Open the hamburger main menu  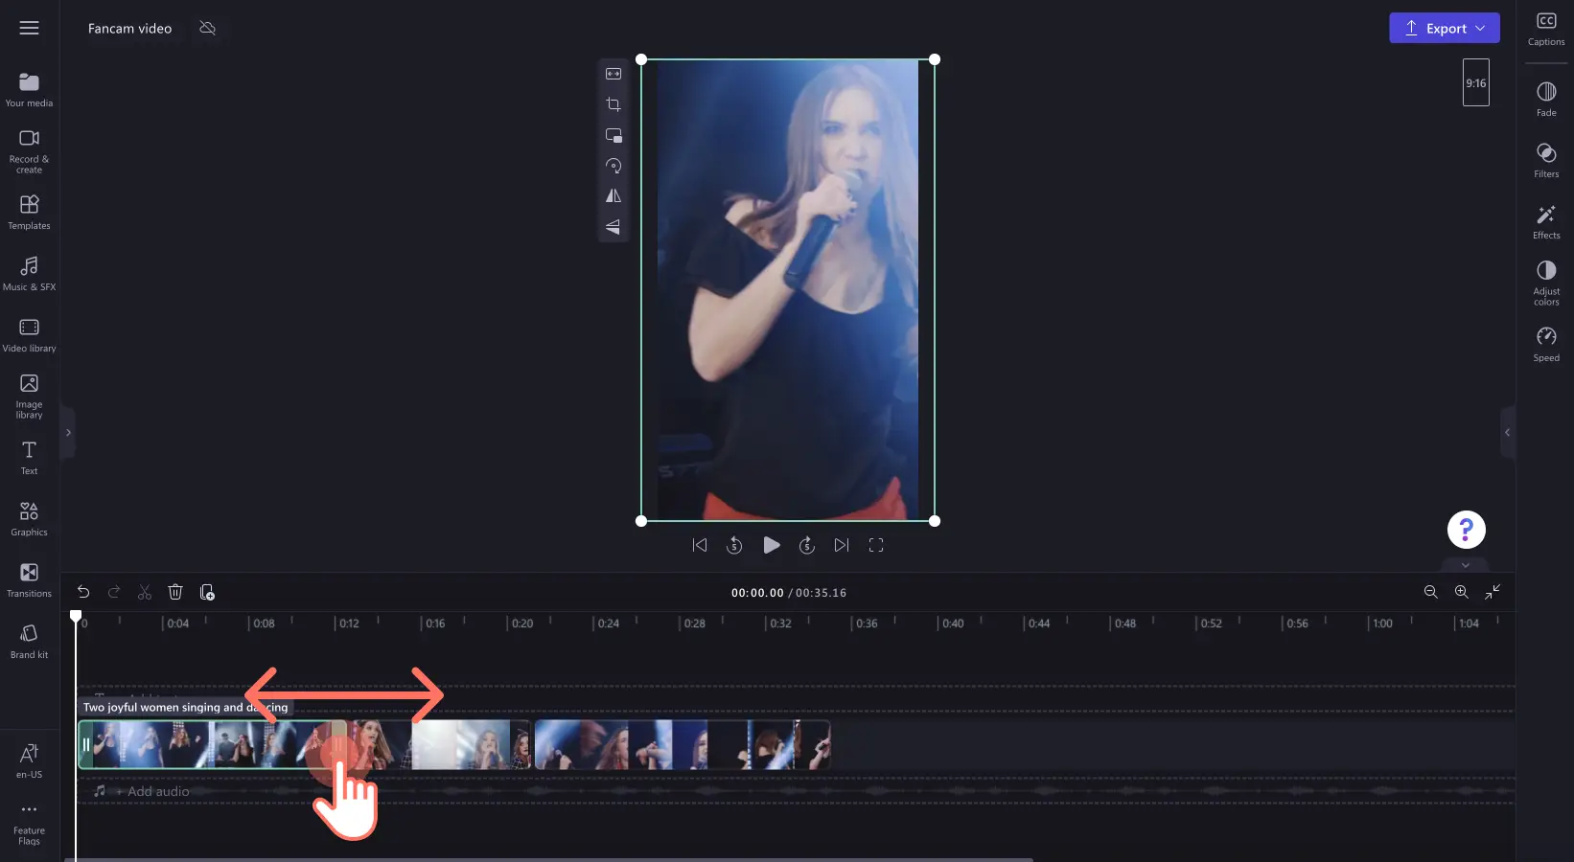[29, 28]
